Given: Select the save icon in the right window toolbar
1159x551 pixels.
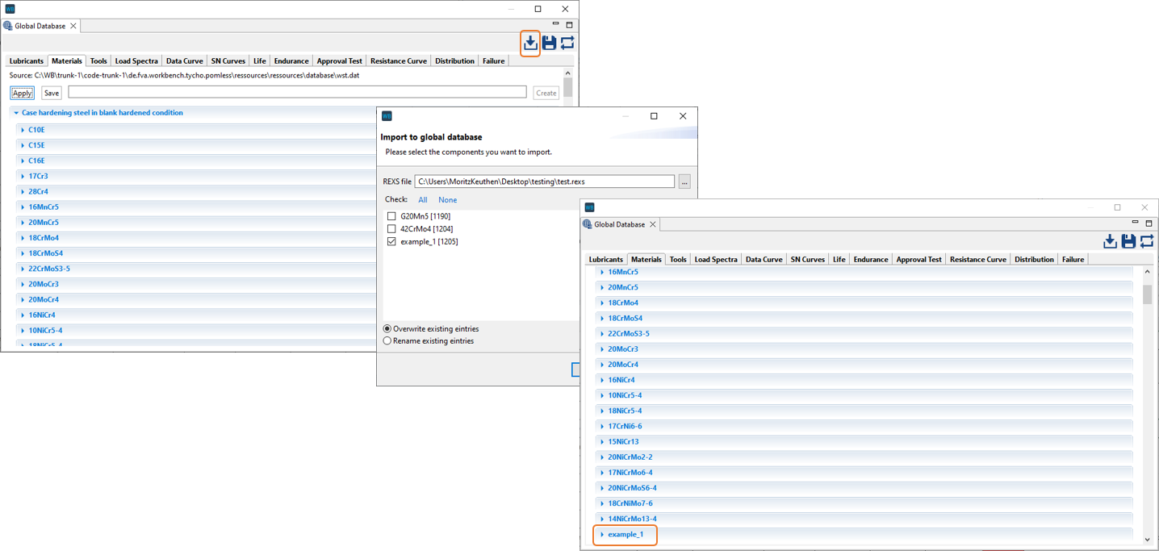Looking at the screenshot, I should (1128, 241).
